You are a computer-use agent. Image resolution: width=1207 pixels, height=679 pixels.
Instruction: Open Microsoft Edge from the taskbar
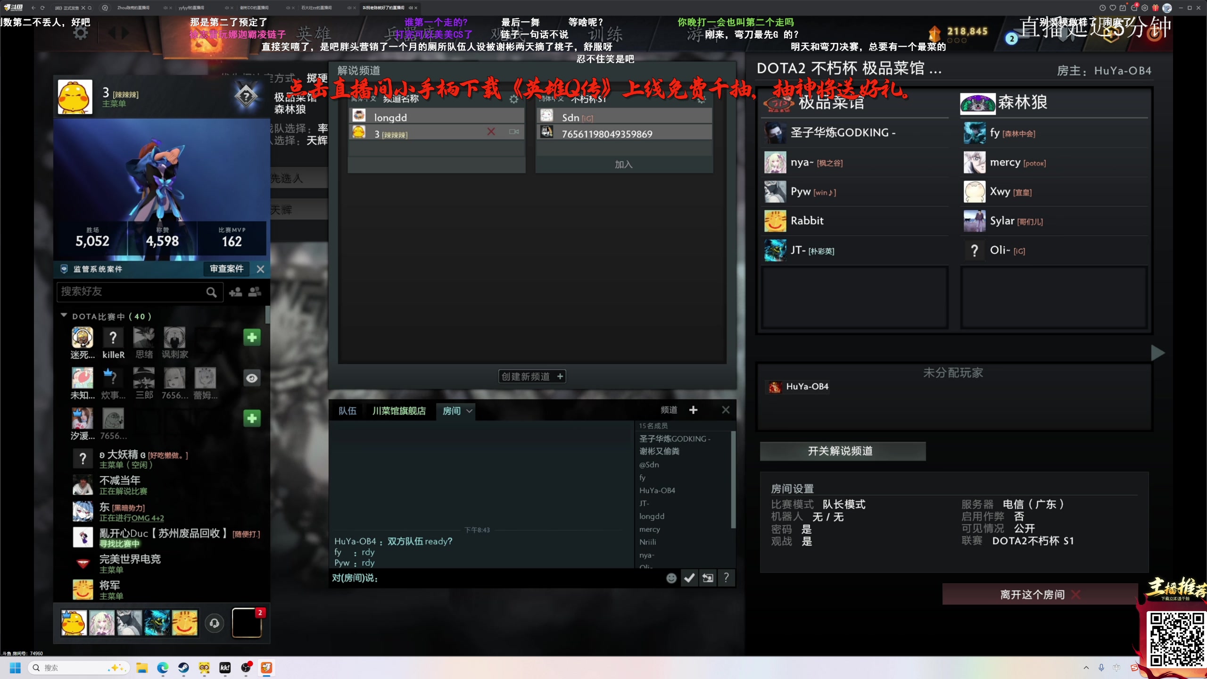pyautogui.click(x=163, y=668)
